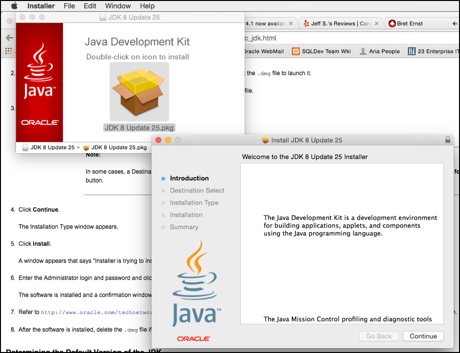The width and height of the screenshot is (460, 353).
Task: Click the Oracle logo below the installer steps
Action: 193,338
